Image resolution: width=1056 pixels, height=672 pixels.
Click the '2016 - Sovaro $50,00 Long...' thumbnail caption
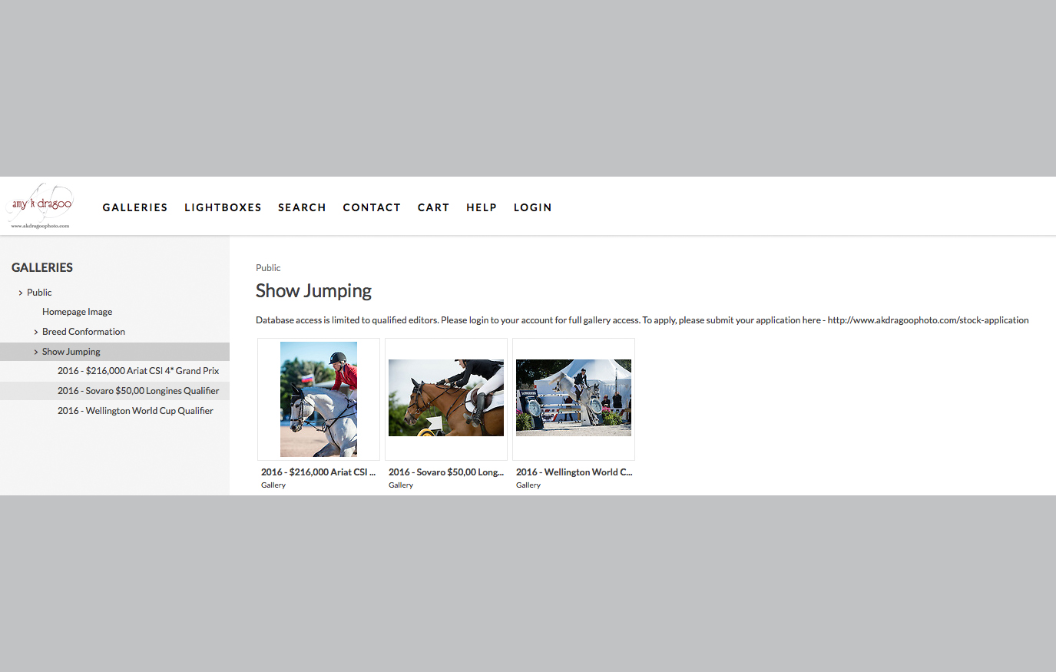tap(446, 472)
